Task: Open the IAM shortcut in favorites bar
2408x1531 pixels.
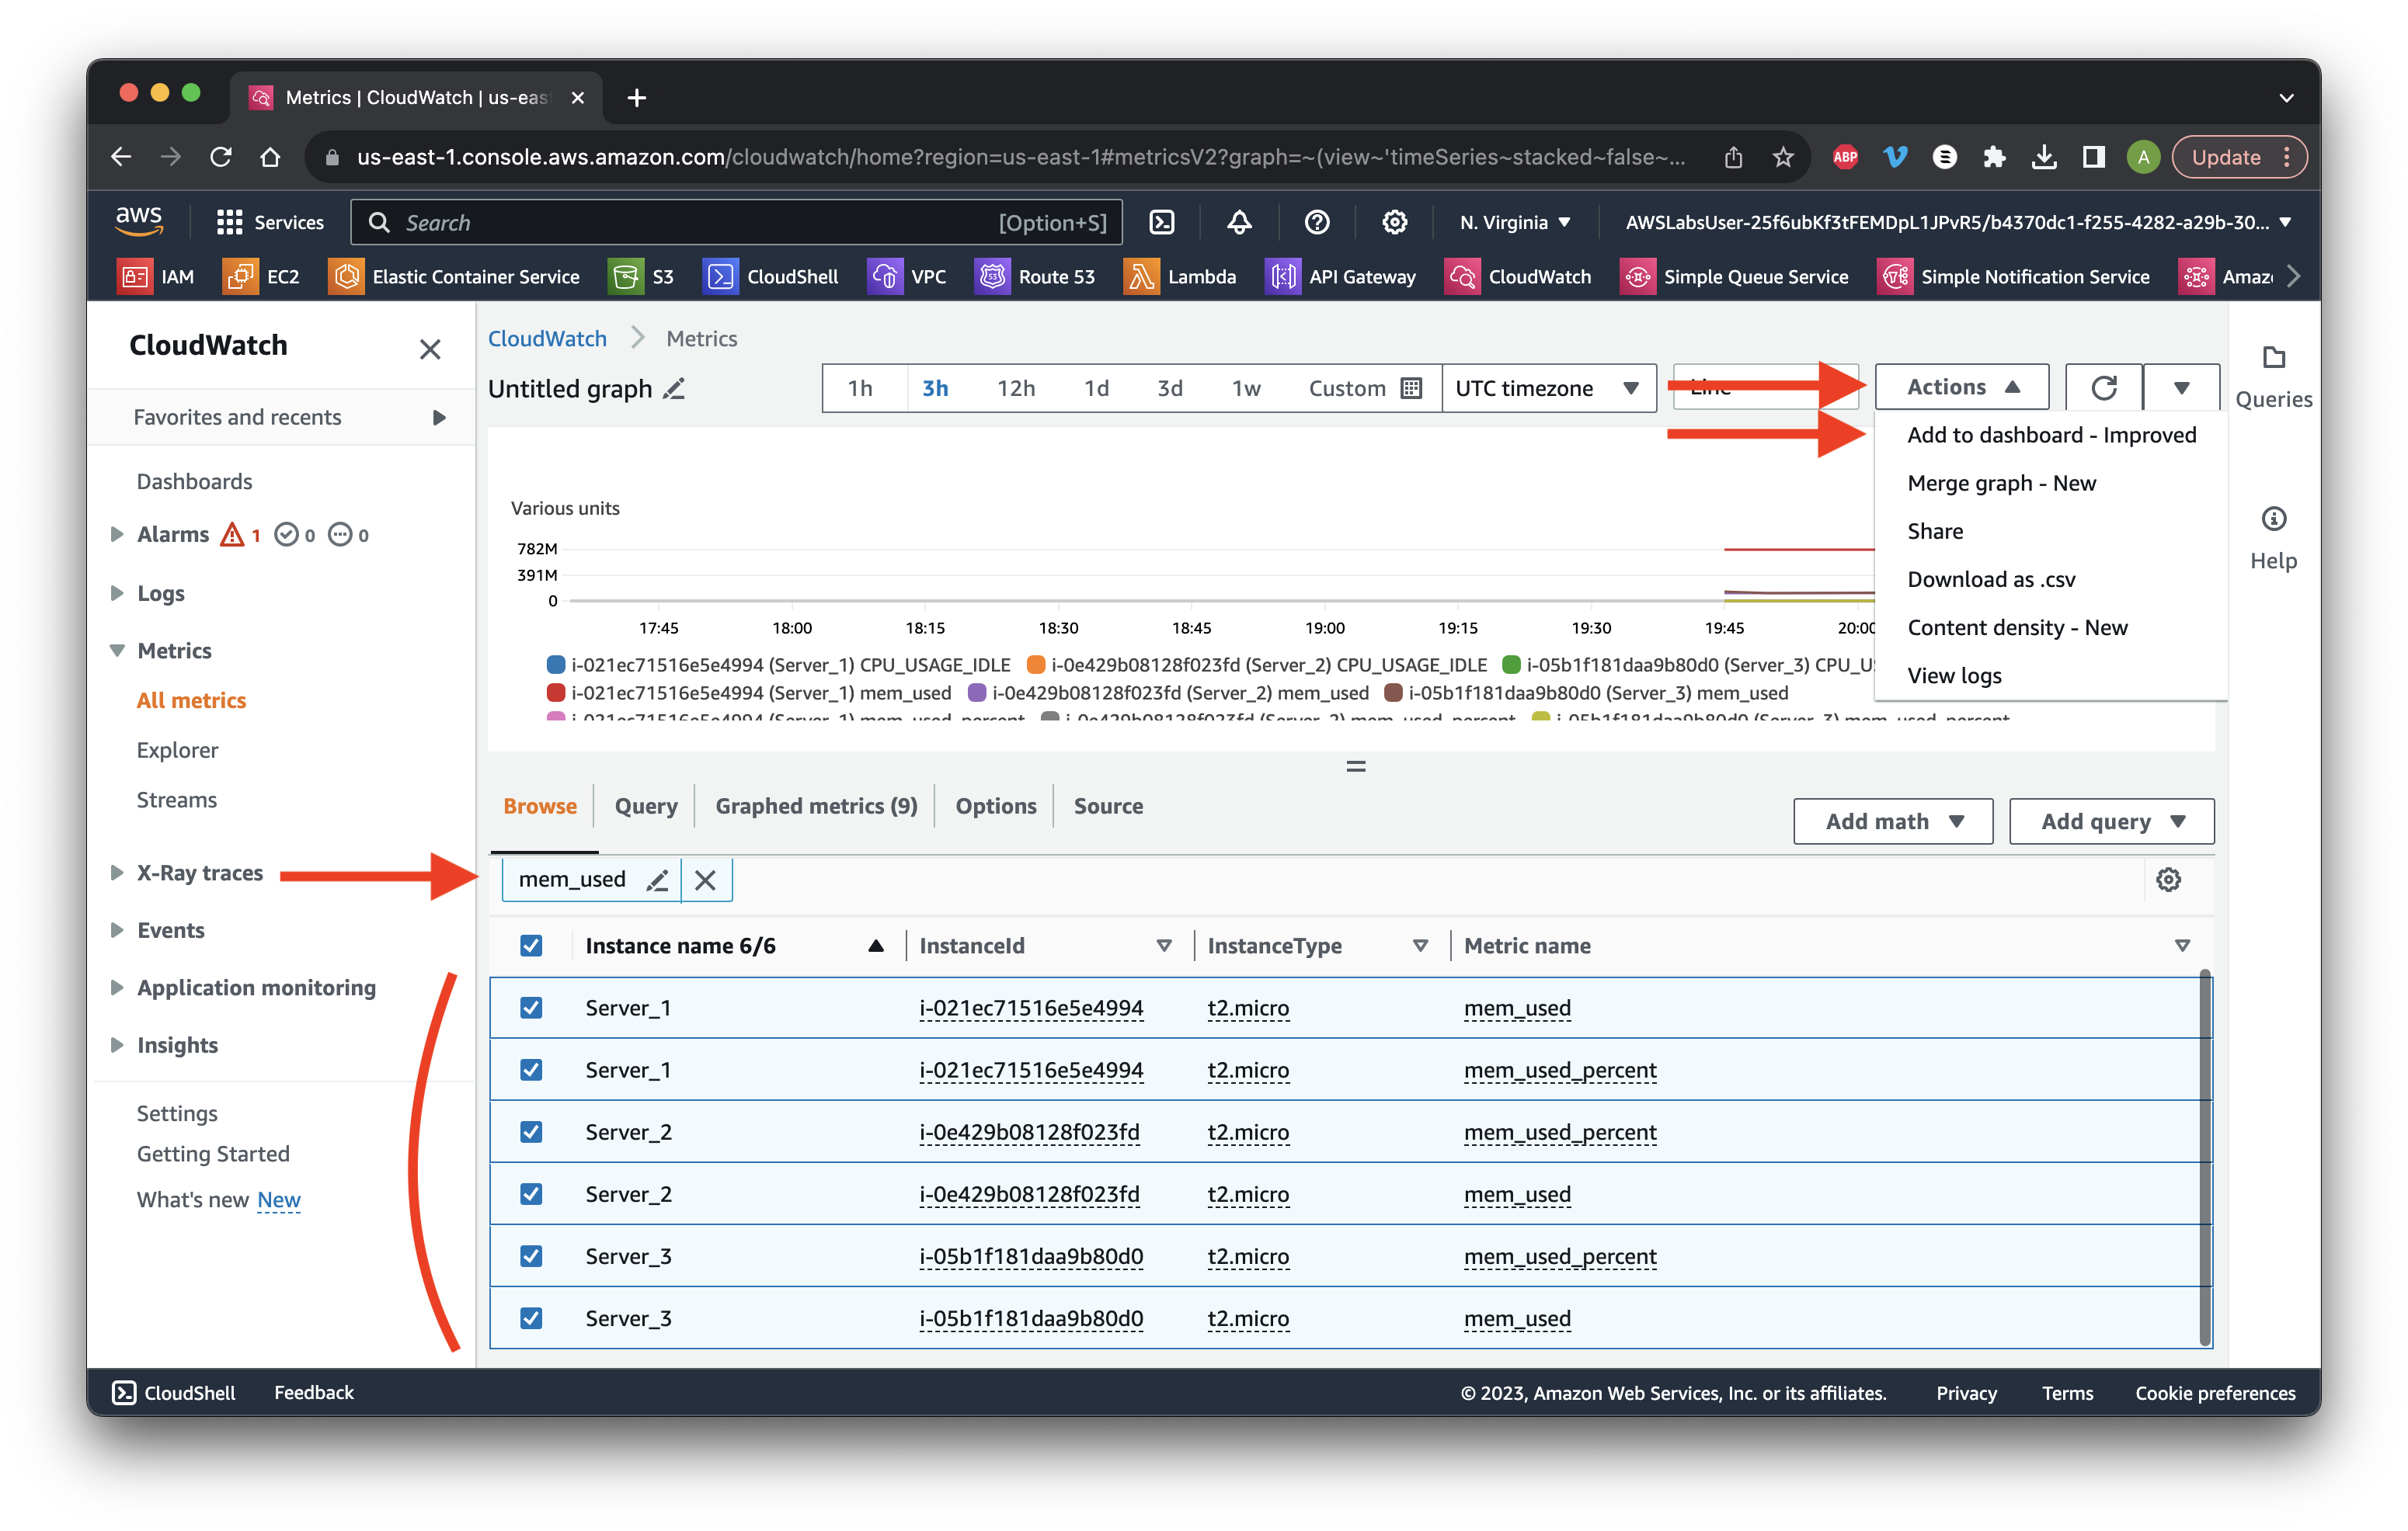Action: pos(157,277)
